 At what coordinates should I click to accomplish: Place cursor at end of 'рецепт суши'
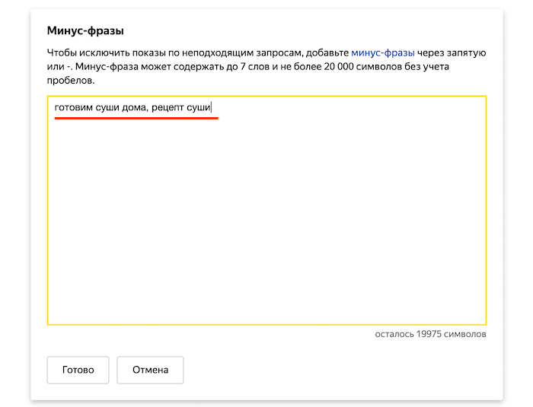click(211, 108)
